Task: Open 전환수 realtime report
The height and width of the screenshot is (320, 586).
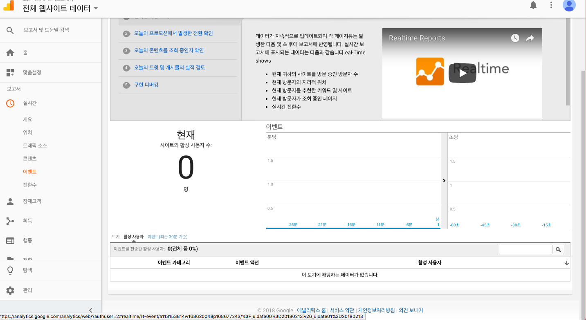Action: [30, 185]
